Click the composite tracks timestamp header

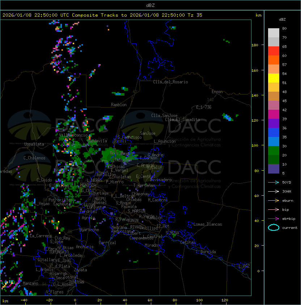click(x=102, y=15)
